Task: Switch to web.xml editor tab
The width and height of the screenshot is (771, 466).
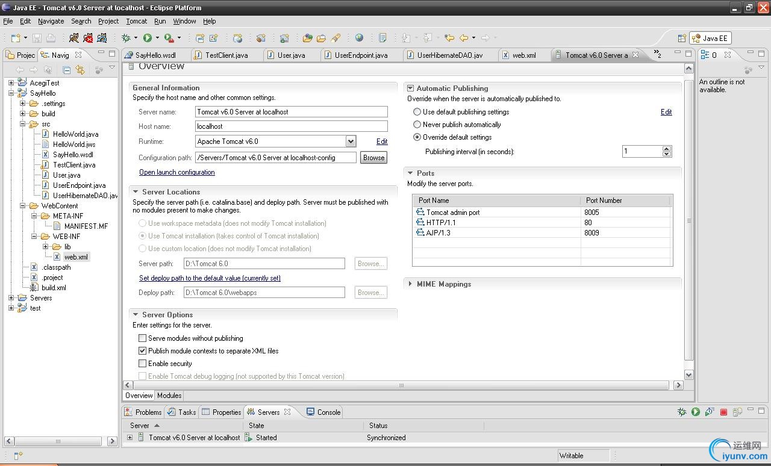Action: (x=524, y=55)
